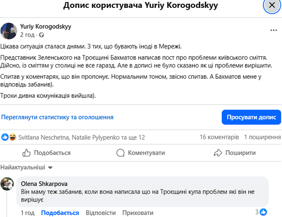This screenshot has height=217, width=282.
Task: Close the post dialog with the X
Action: click(x=272, y=6)
